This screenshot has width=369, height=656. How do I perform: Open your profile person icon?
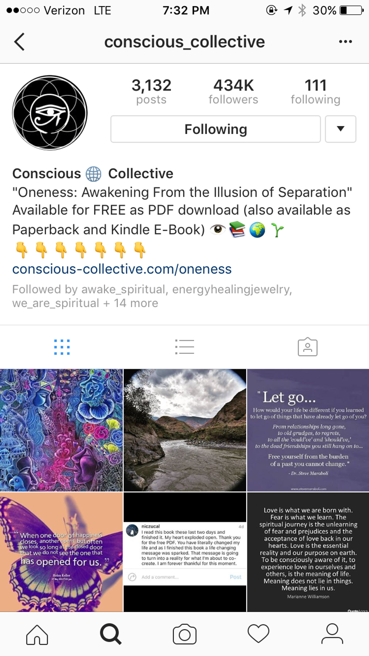[332, 634]
